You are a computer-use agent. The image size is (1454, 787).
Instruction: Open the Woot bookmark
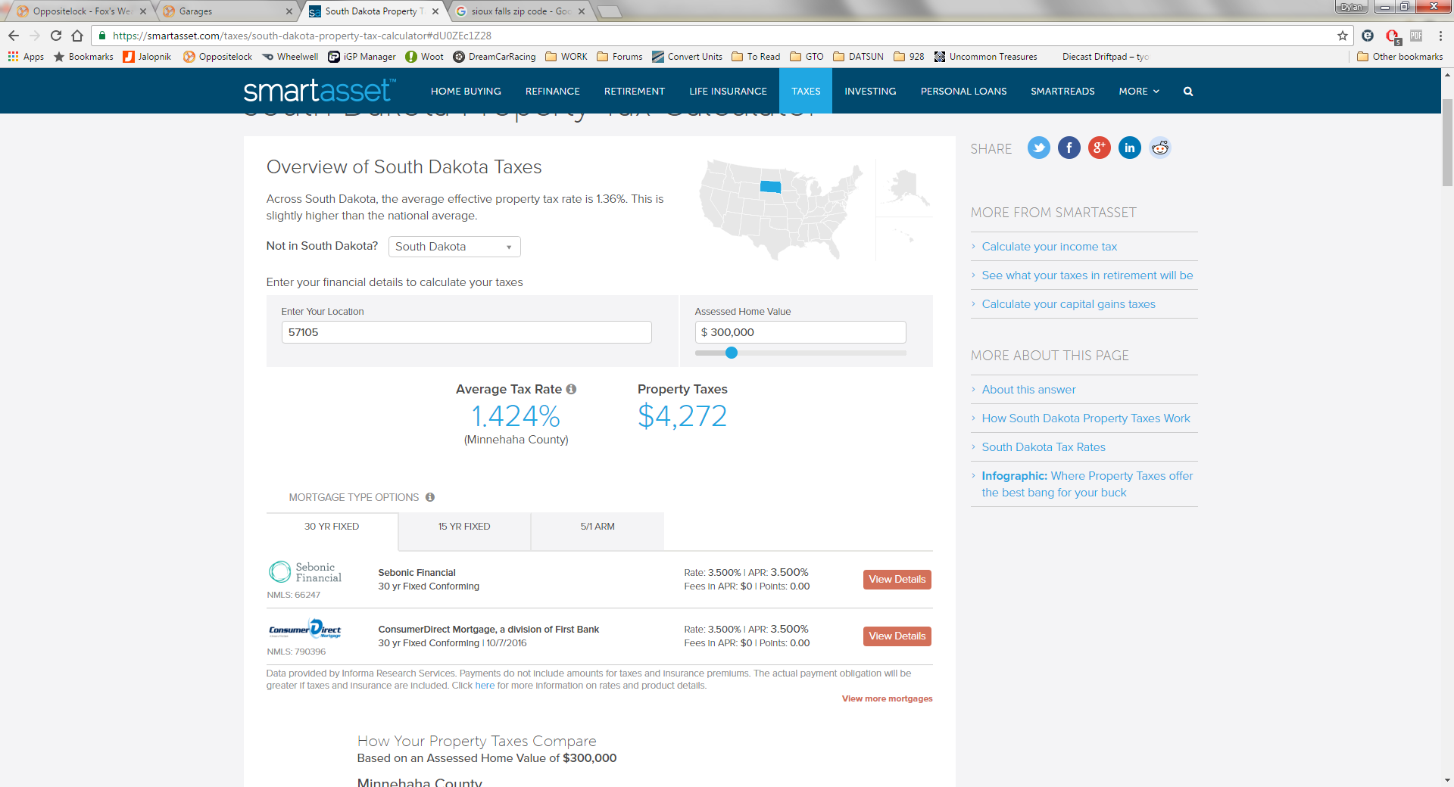pos(424,57)
